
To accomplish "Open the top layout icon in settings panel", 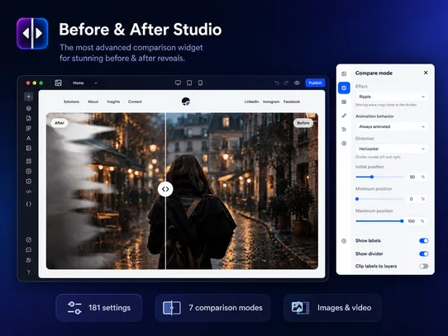I will click(344, 74).
